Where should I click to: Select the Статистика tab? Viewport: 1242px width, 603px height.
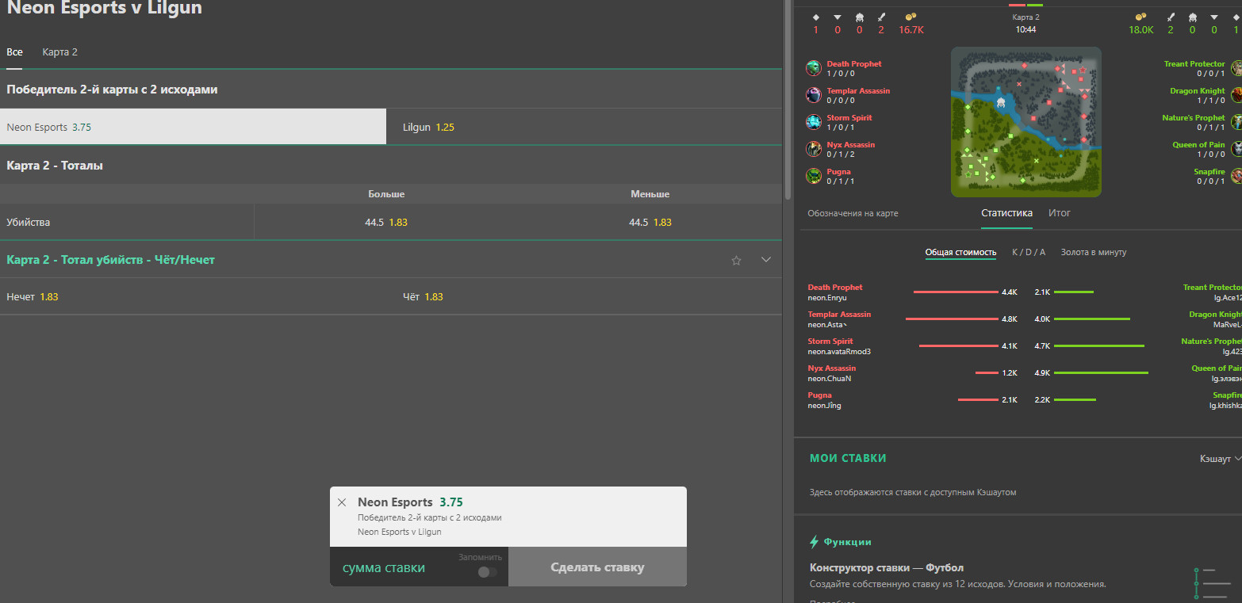(1006, 213)
